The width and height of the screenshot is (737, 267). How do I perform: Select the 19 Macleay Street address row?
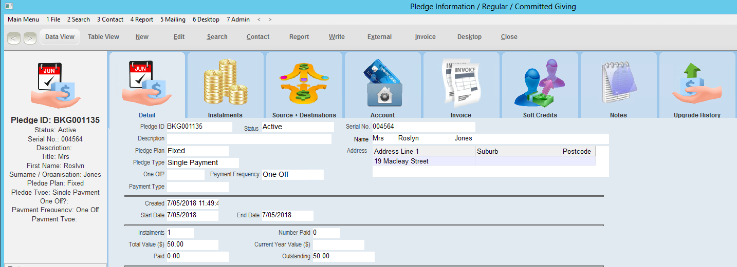(424, 161)
